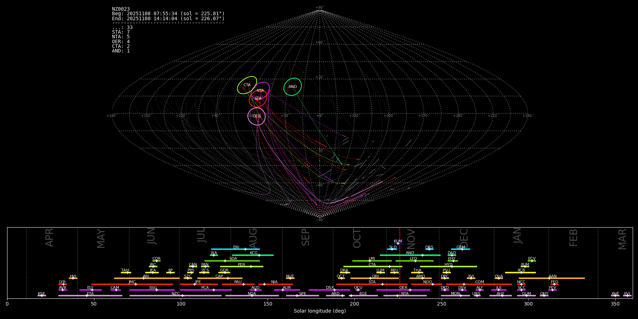The image size is (638, 319).
Task: Select the NTA radiant label on sky map
Action: point(260,91)
